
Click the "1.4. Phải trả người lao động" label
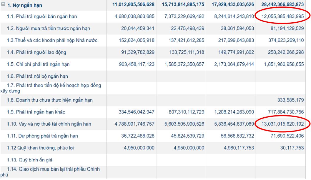(36, 52)
